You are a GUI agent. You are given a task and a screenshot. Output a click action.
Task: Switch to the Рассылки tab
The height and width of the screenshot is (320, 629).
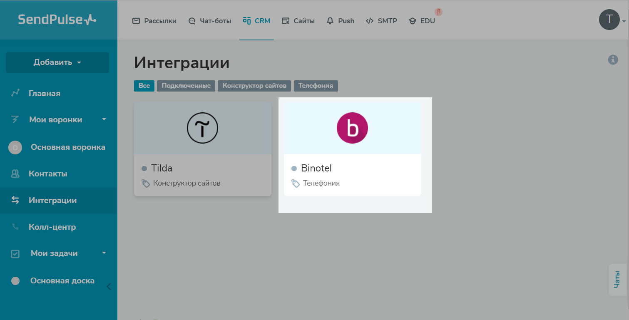(x=154, y=21)
